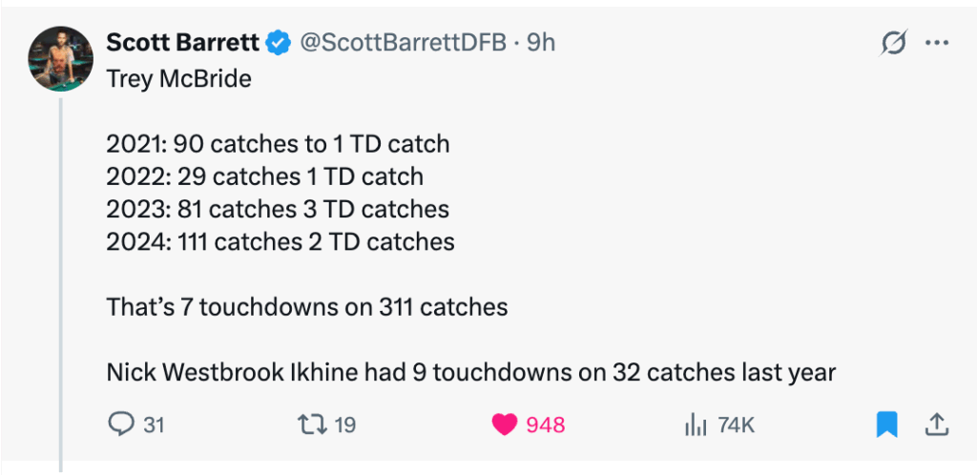The height and width of the screenshot is (475, 977).
Task: Click the 19 reposts count
Action: pyautogui.click(x=344, y=425)
